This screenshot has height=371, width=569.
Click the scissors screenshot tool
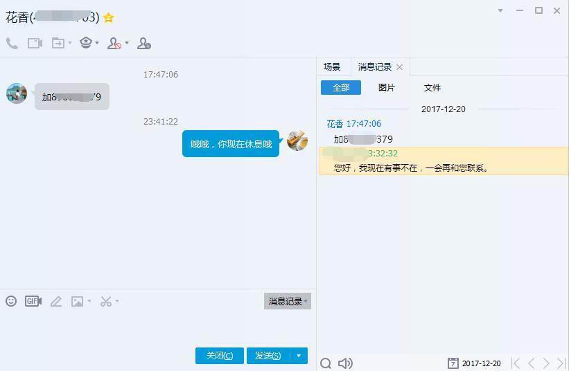(x=106, y=301)
